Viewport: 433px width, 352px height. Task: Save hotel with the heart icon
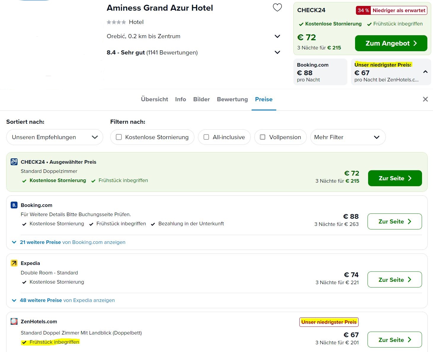coord(277,7)
